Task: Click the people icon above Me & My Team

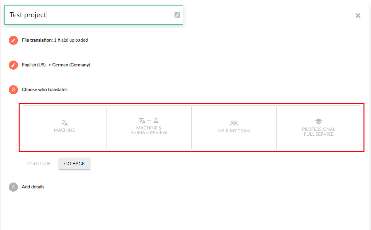Action: pos(234,123)
